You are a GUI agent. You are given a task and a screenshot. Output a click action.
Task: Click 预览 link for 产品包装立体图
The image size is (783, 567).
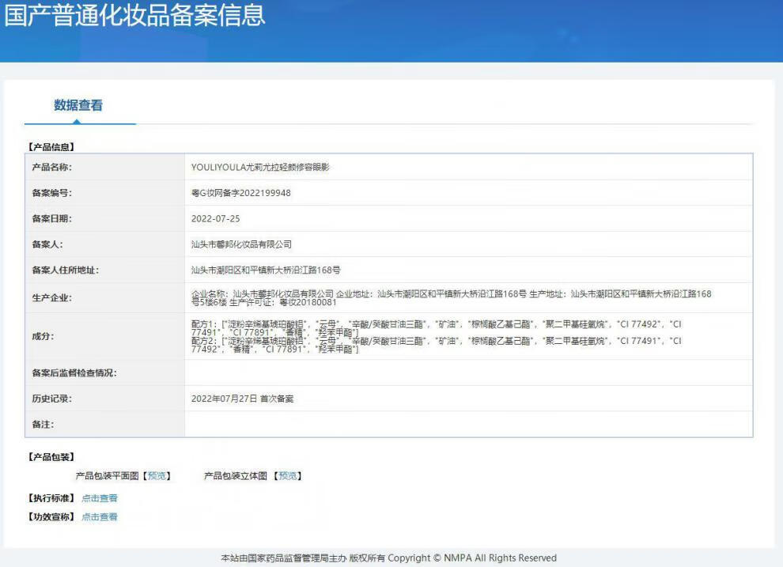289,475
